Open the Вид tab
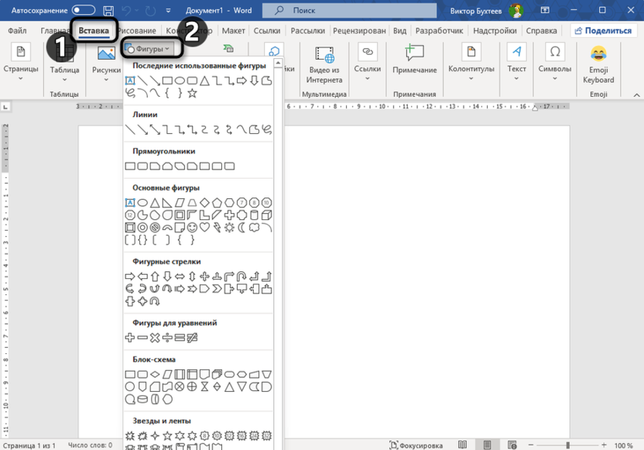 pyautogui.click(x=399, y=31)
